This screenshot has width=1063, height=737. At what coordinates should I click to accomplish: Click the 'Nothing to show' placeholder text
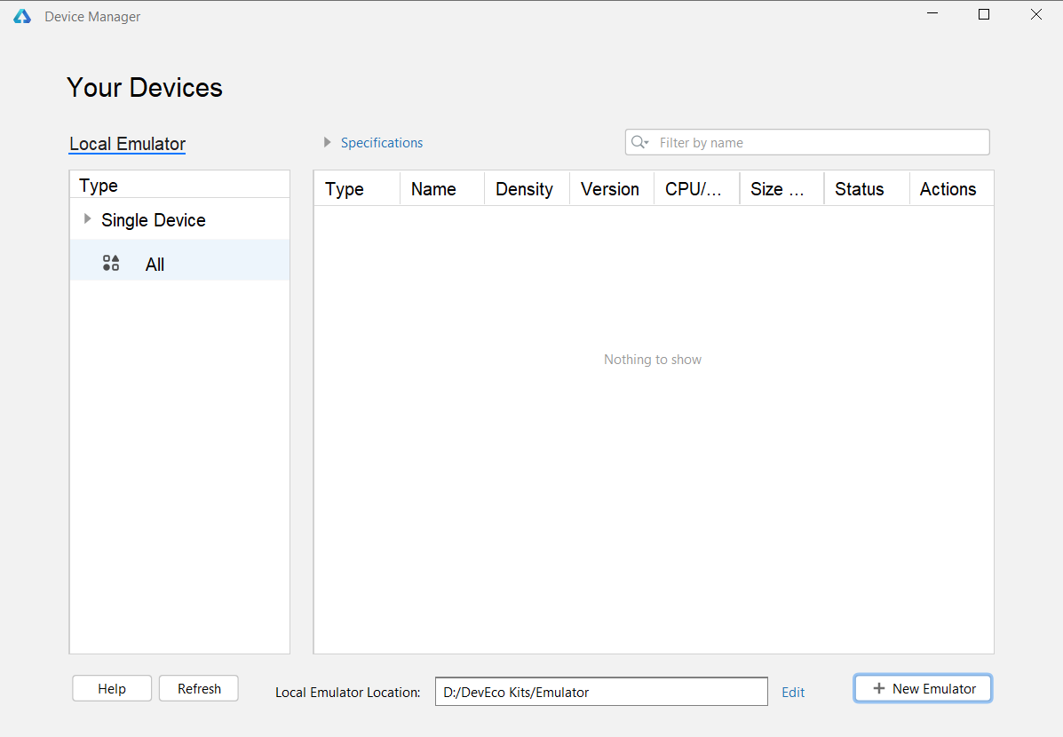point(652,360)
